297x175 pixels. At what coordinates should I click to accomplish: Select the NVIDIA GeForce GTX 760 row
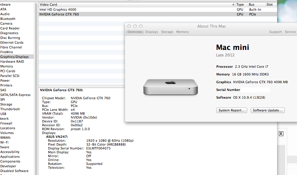tap(158, 14)
